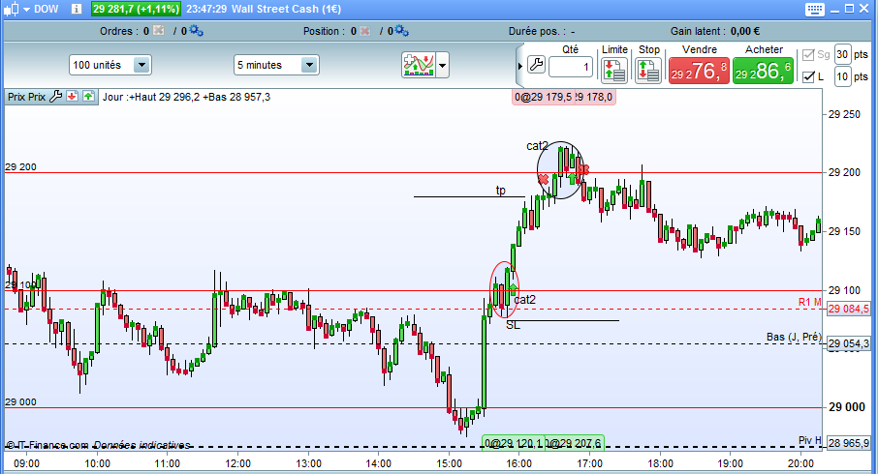Viewport: 878px width, 474px height.
Task: Click the pink 29 178,0 order tag
Action: [595, 98]
